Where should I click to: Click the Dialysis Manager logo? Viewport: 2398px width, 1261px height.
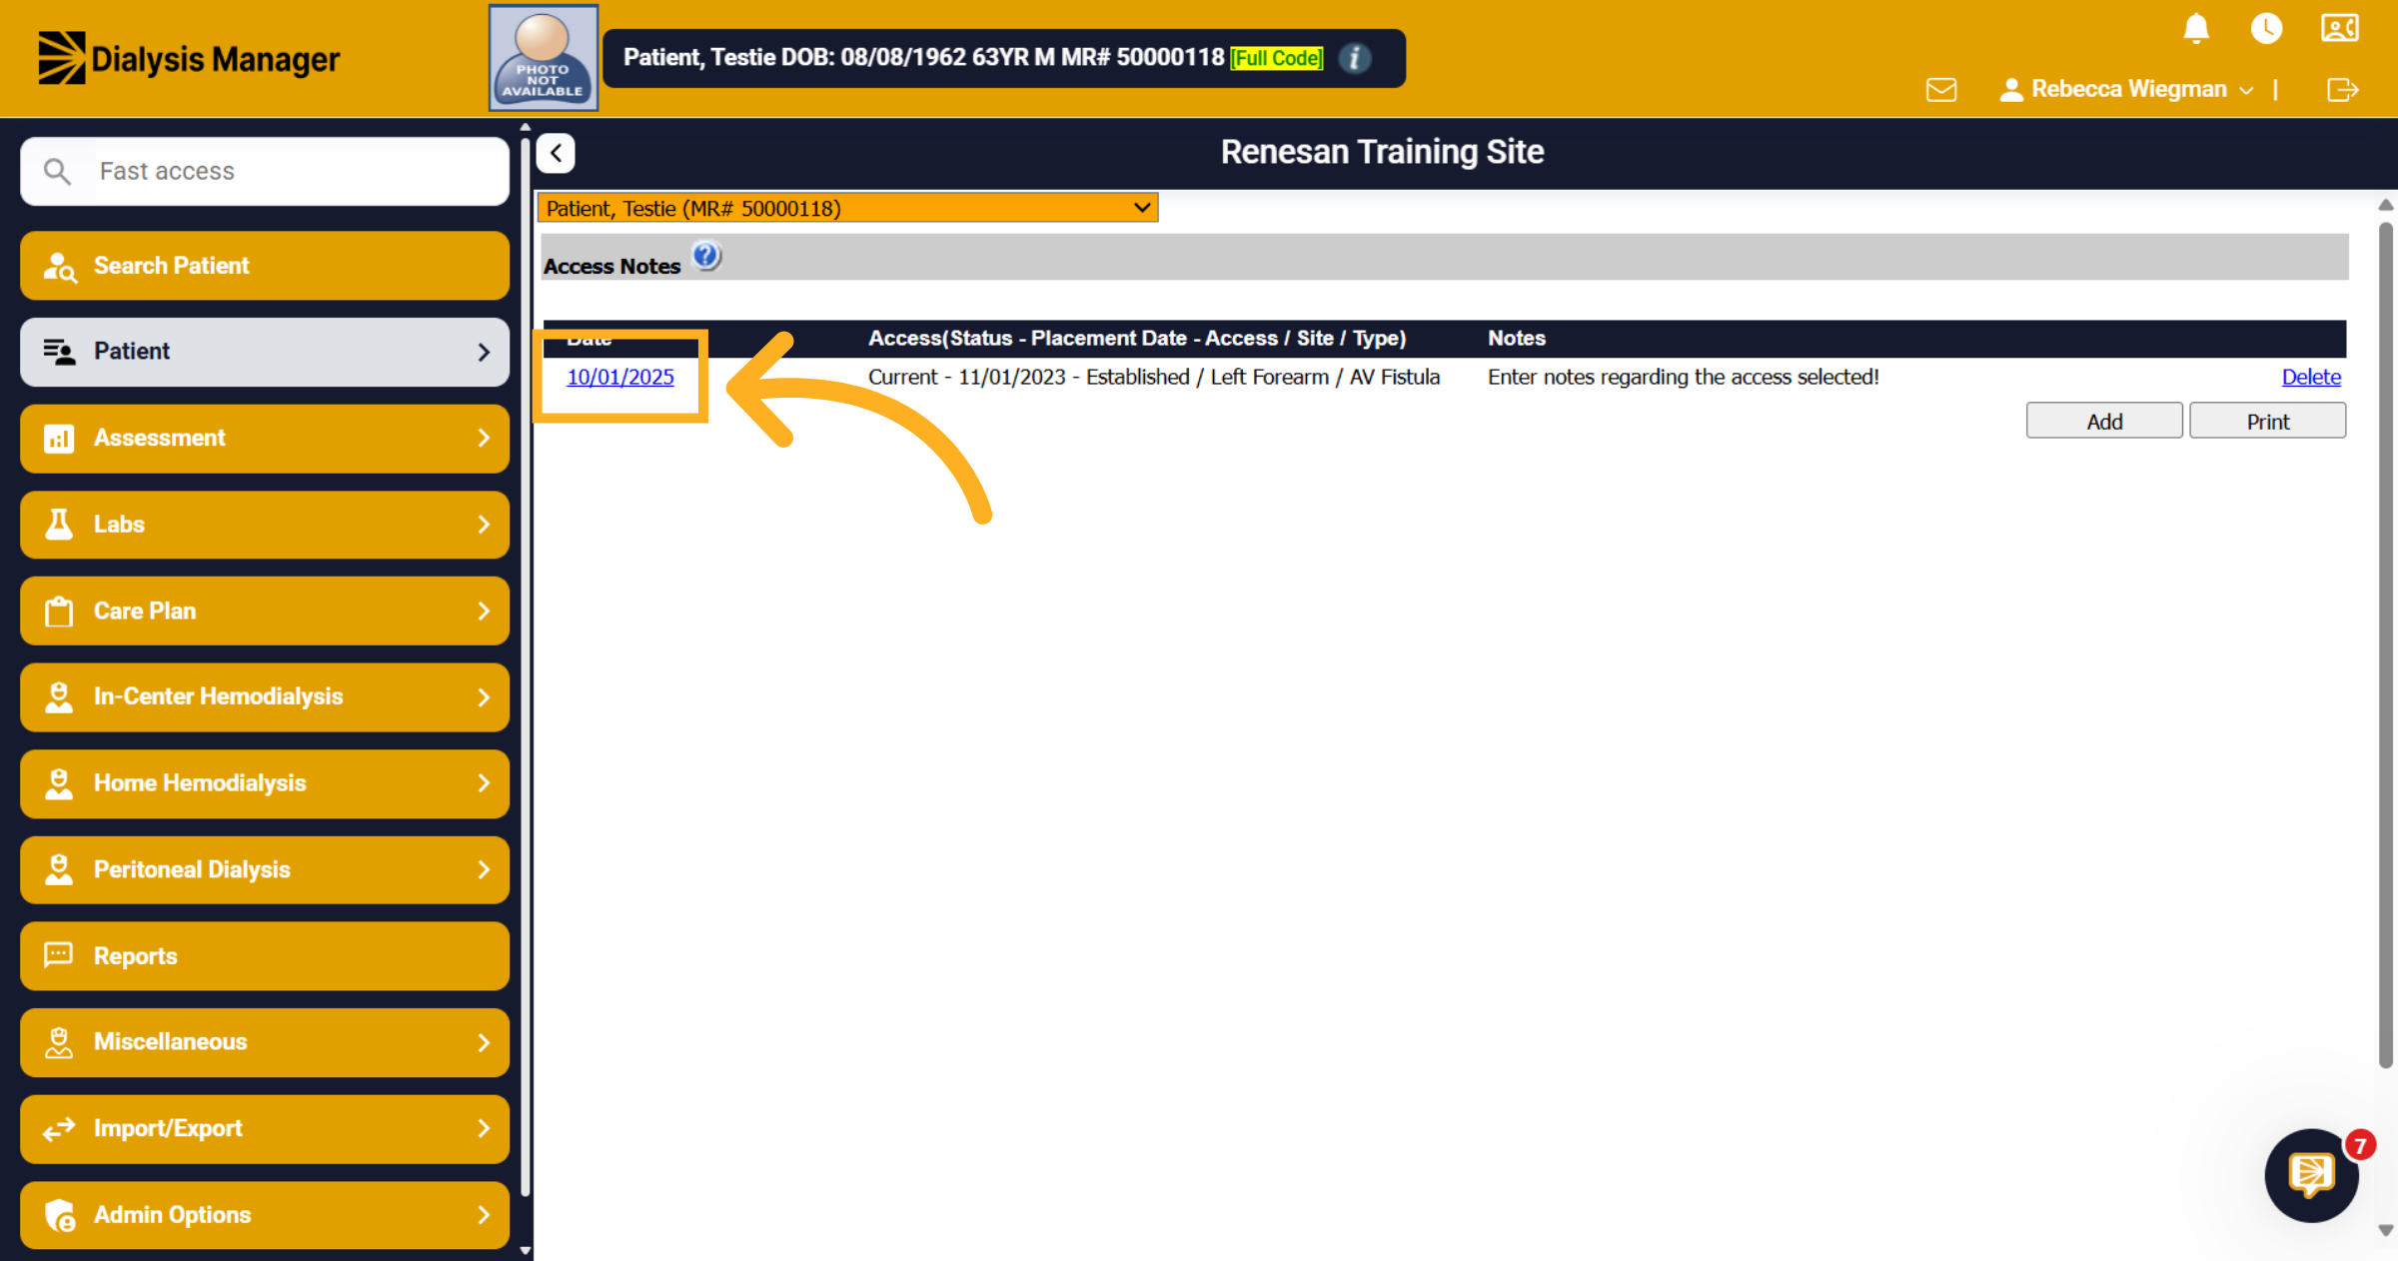pyautogui.click(x=189, y=58)
